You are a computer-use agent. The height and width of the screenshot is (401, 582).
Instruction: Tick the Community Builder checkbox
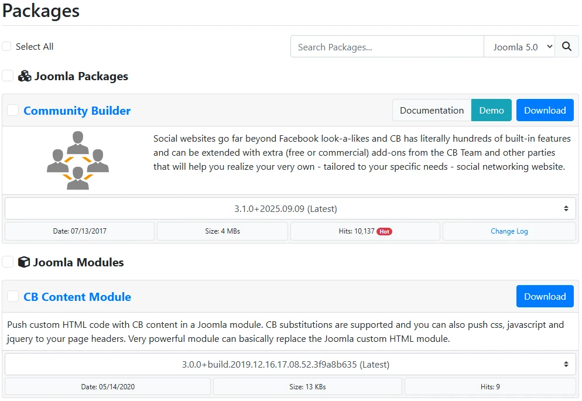pos(13,110)
